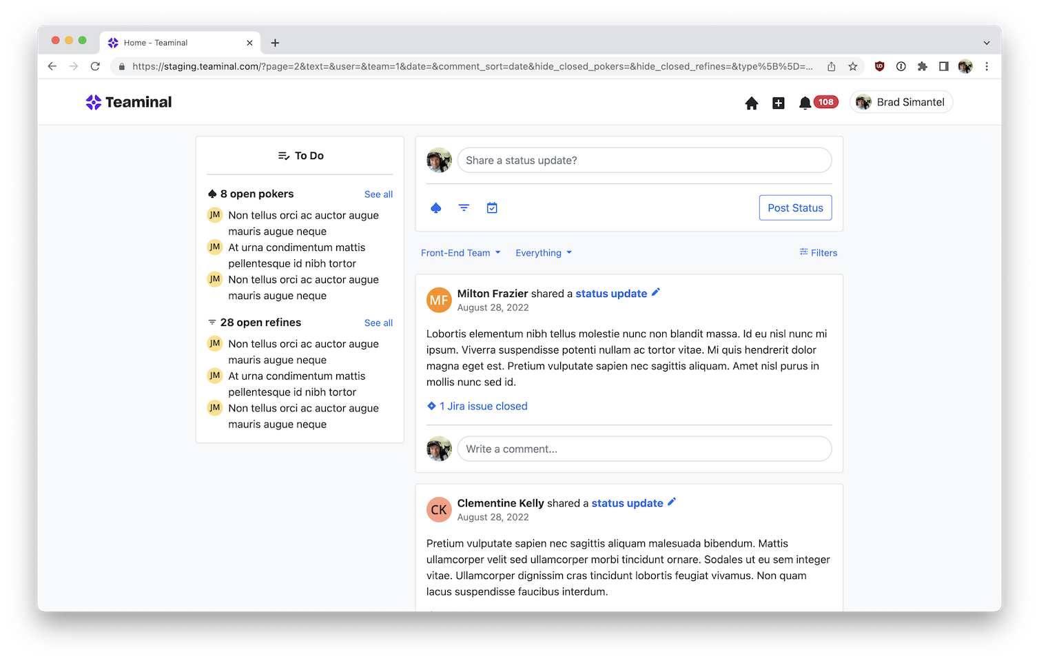Click the checked-calendar icon in the composer

(492, 207)
